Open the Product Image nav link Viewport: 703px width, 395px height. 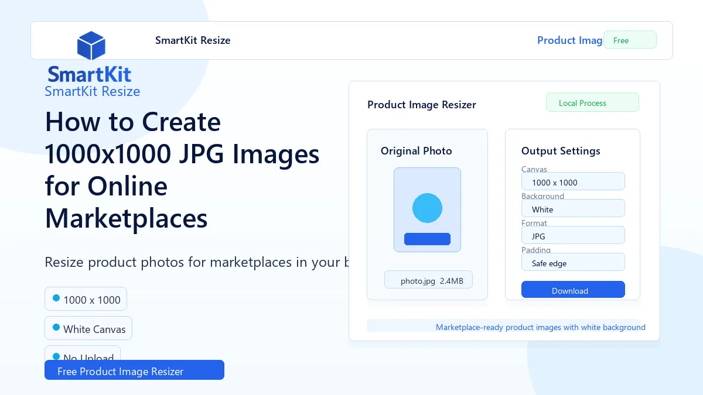(x=570, y=40)
